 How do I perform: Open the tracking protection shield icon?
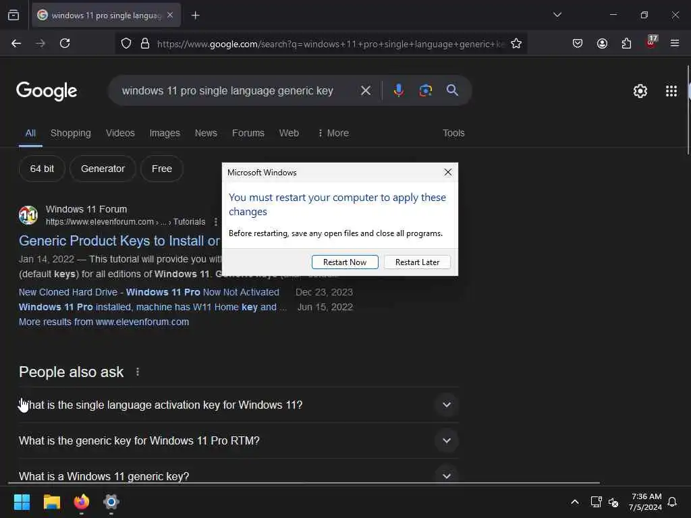126,44
